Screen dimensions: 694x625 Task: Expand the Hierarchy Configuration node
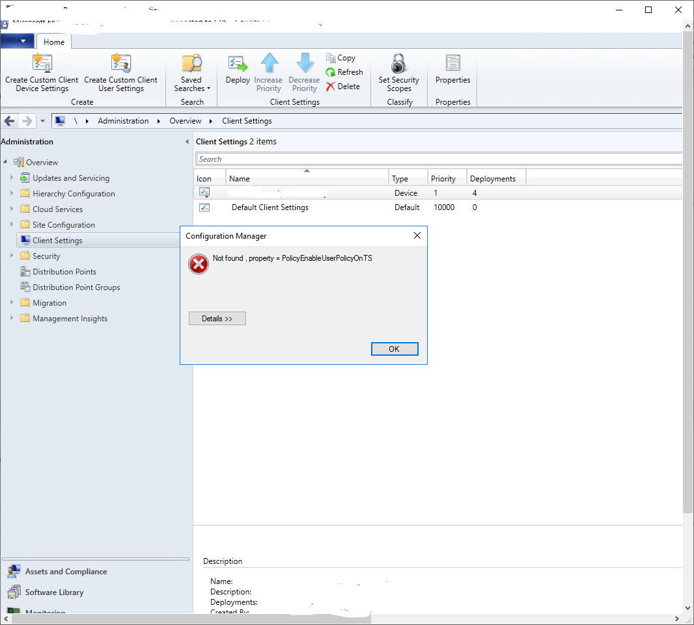pyautogui.click(x=12, y=193)
